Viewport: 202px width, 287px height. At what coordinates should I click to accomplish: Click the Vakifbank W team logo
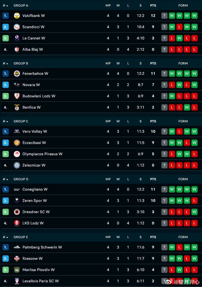tap(17, 16)
